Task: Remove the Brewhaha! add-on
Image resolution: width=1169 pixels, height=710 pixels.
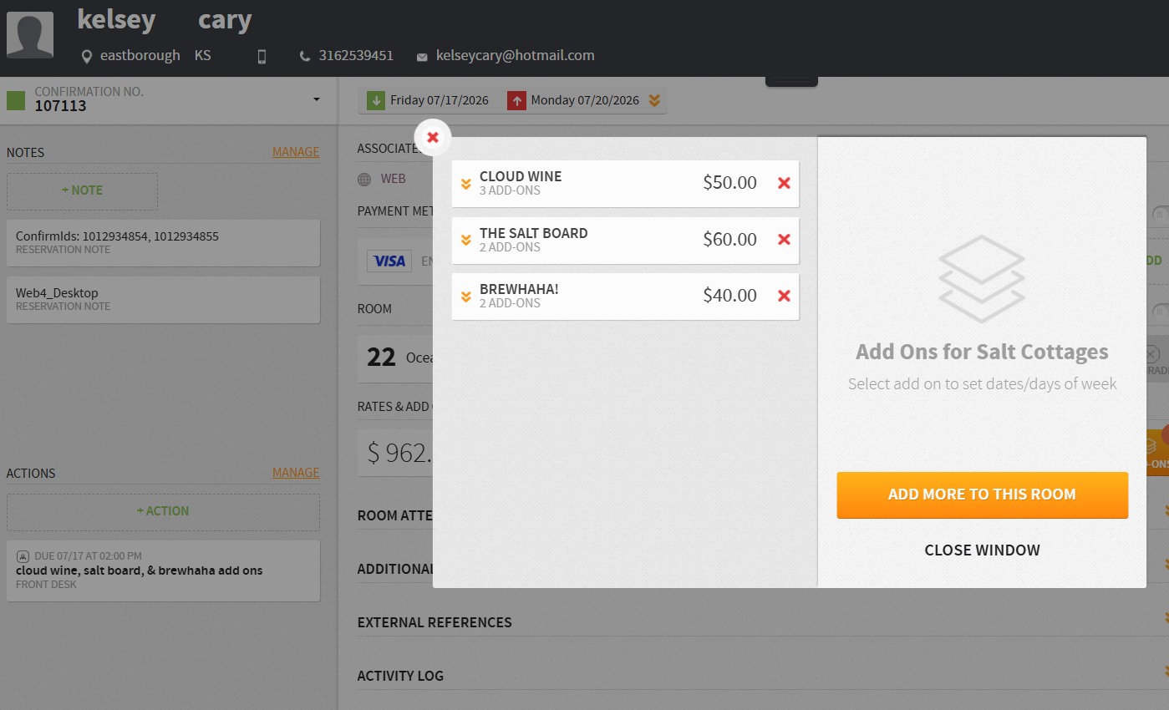Action: click(784, 295)
